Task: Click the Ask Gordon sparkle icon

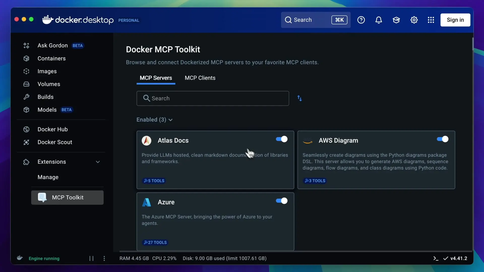Action: coord(26,46)
